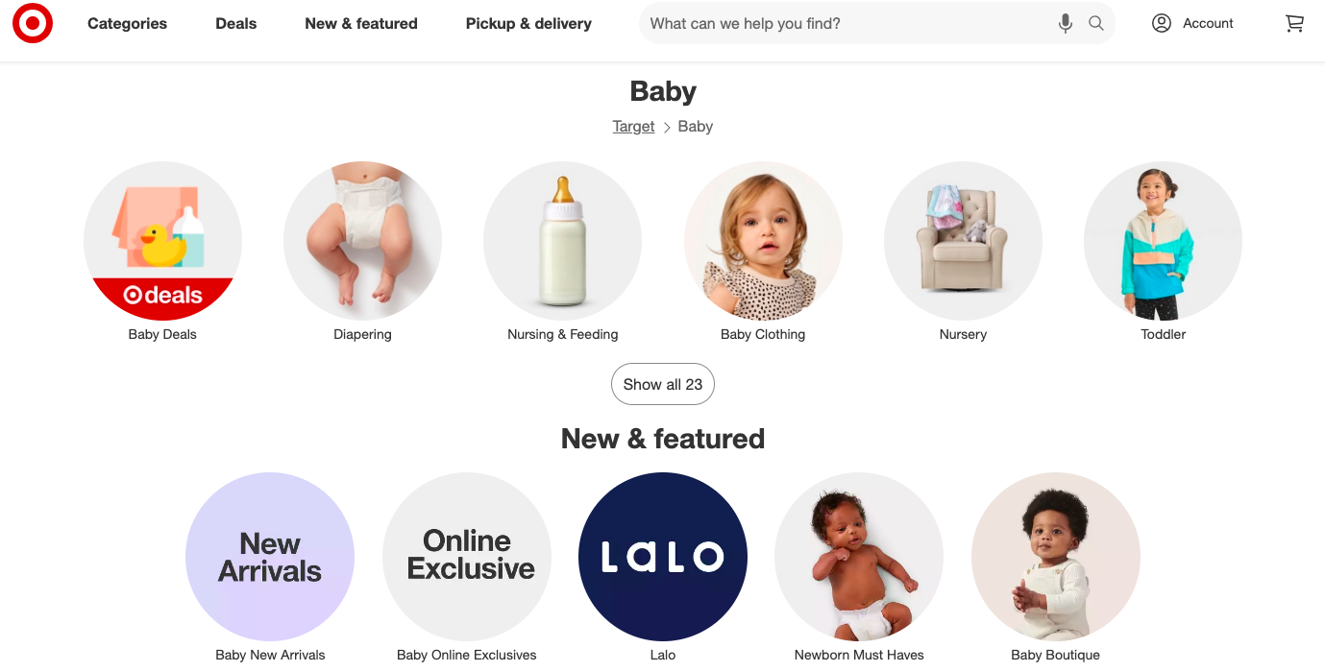Open the New & featured menu
The width and height of the screenshot is (1325, 672).
pos(361,23)
